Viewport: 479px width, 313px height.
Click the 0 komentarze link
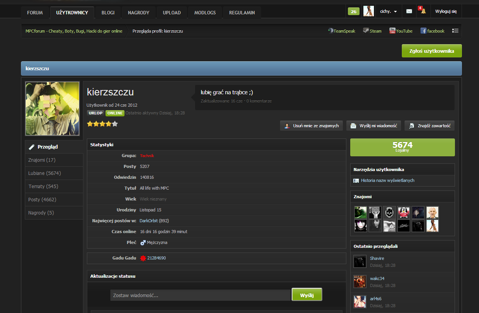pos(259,101)
